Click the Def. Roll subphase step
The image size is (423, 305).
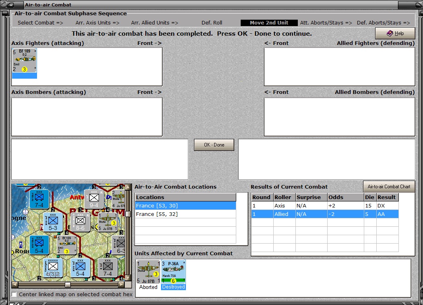[x=212, y=22]
